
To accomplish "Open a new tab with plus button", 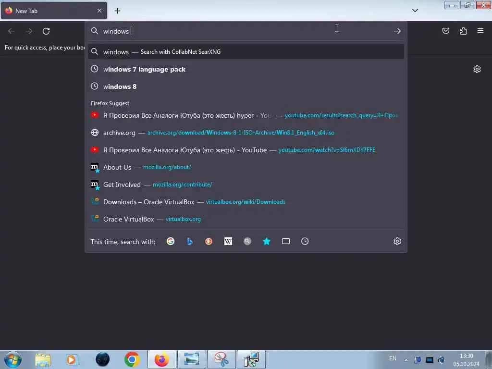I will tap(117, 11).
